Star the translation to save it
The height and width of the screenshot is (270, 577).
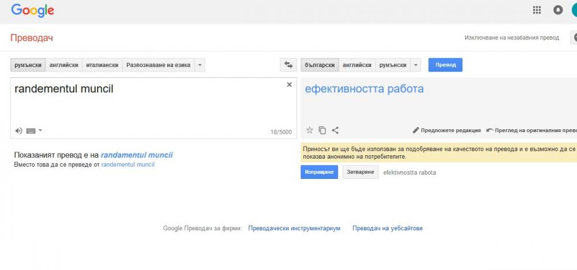click(309, 130)
